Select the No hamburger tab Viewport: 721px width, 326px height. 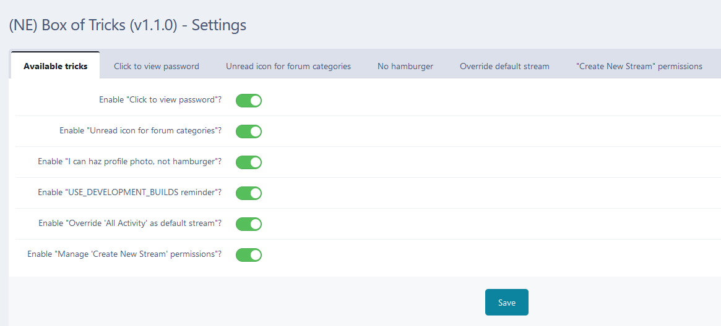pos(405,66)
